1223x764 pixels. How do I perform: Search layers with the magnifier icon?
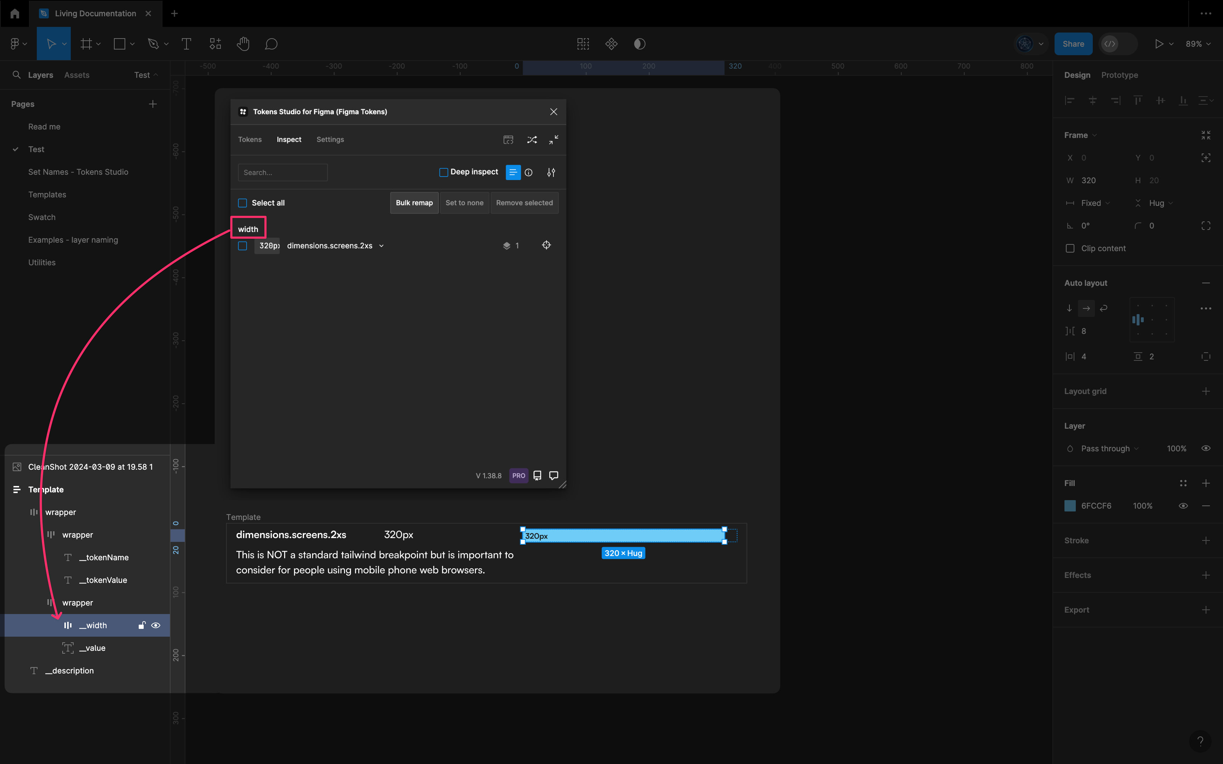point(17,75)
